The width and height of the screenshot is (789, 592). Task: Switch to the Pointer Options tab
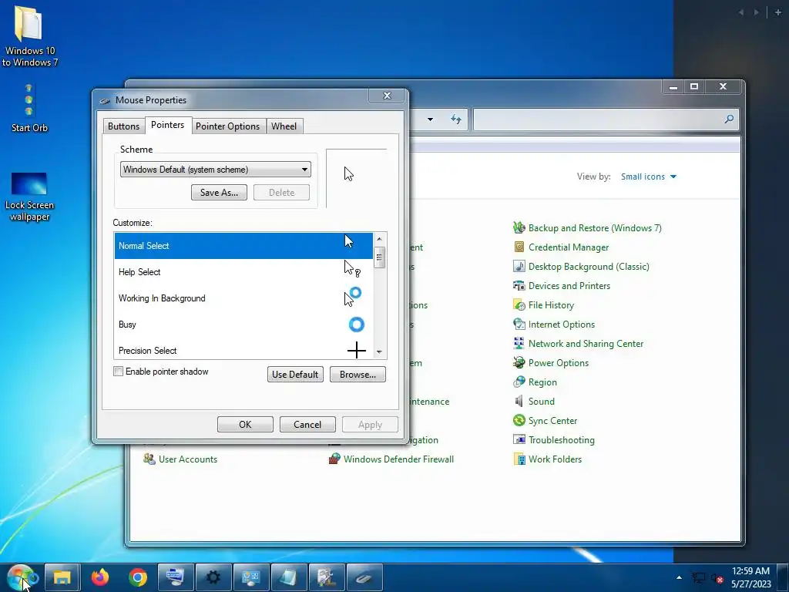tap(227, 126)
